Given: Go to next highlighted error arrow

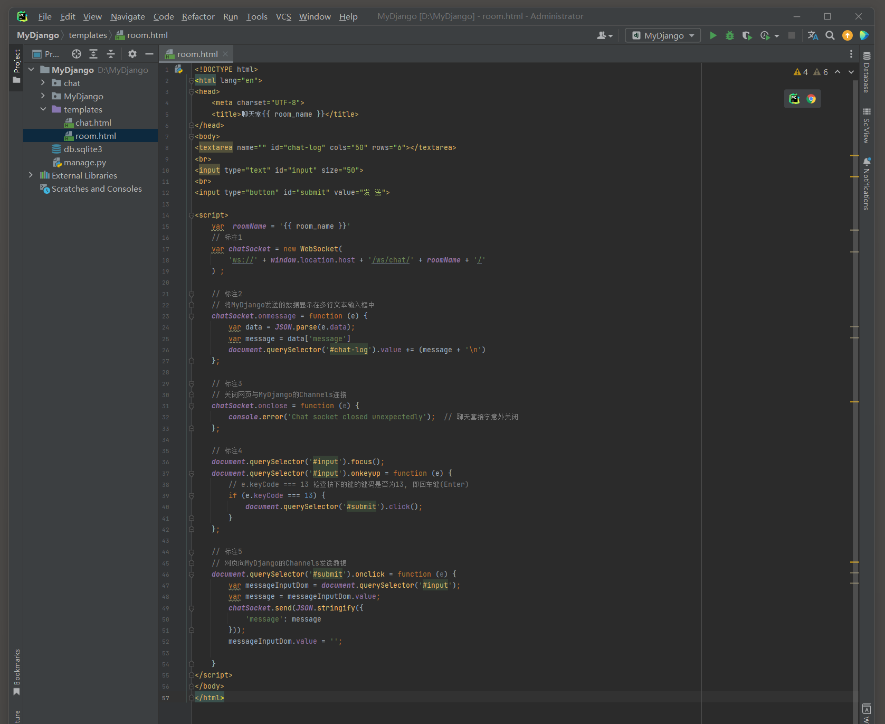Looking at the screenshot, I should (x=851, y=72).
